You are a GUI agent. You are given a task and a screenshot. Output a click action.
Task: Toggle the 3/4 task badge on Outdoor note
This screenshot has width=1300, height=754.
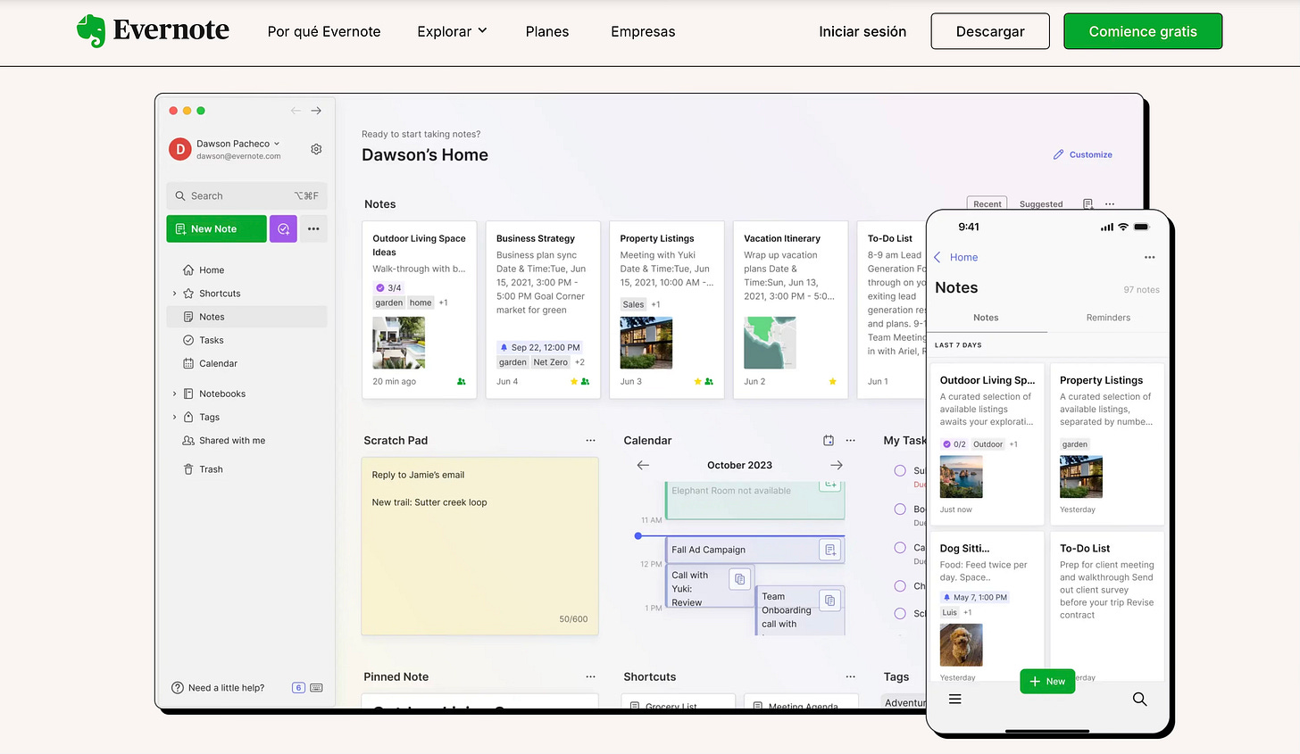[x=388, y=287]
